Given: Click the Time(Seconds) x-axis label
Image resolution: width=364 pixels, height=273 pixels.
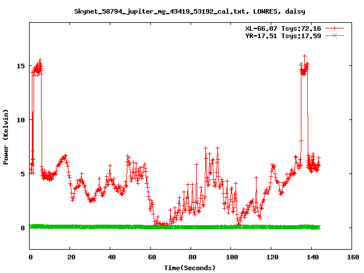Looking at the screenshot, I should click(x=190, y=268).
